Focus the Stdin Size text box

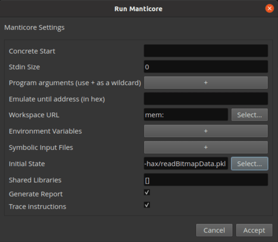pyautogui.click(x=206, y=67)
